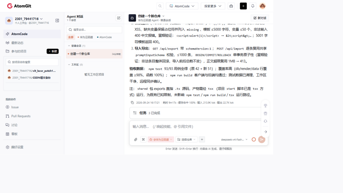Click the 暂无工作区项目 text
This screenshot has height=193, width=343.
click(94, 75)
